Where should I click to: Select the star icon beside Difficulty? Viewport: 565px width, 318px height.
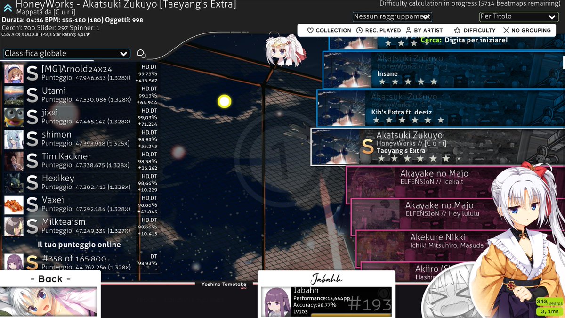click(x=456, y=30)
